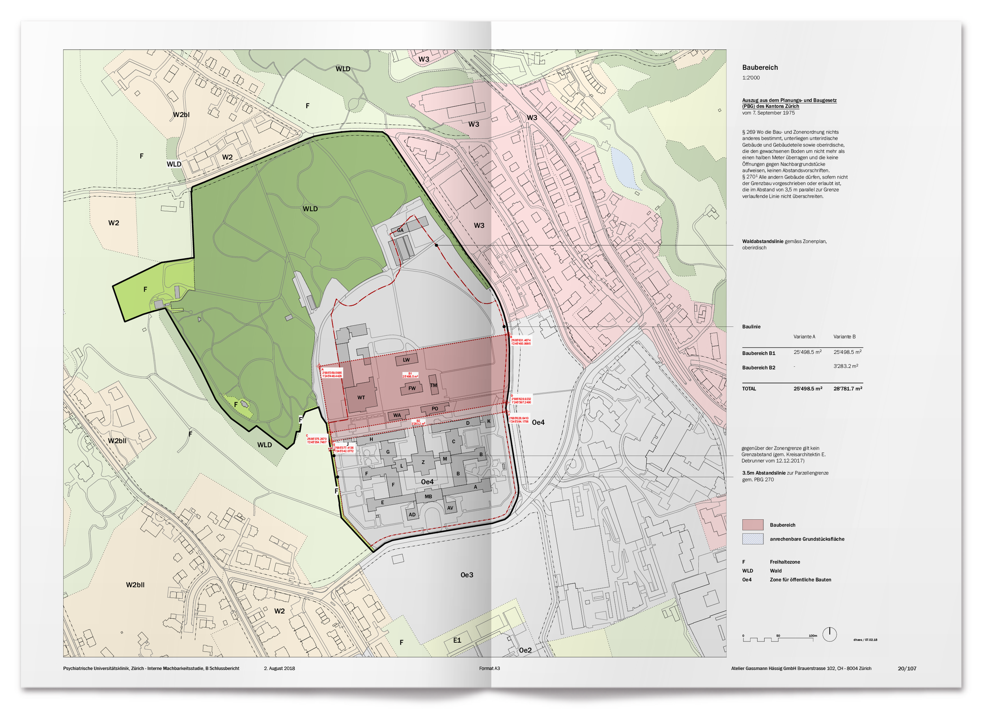The width and height of the screenshot is (986, 725).
Task: Click the FW building marker
Action: pos(412,389)
